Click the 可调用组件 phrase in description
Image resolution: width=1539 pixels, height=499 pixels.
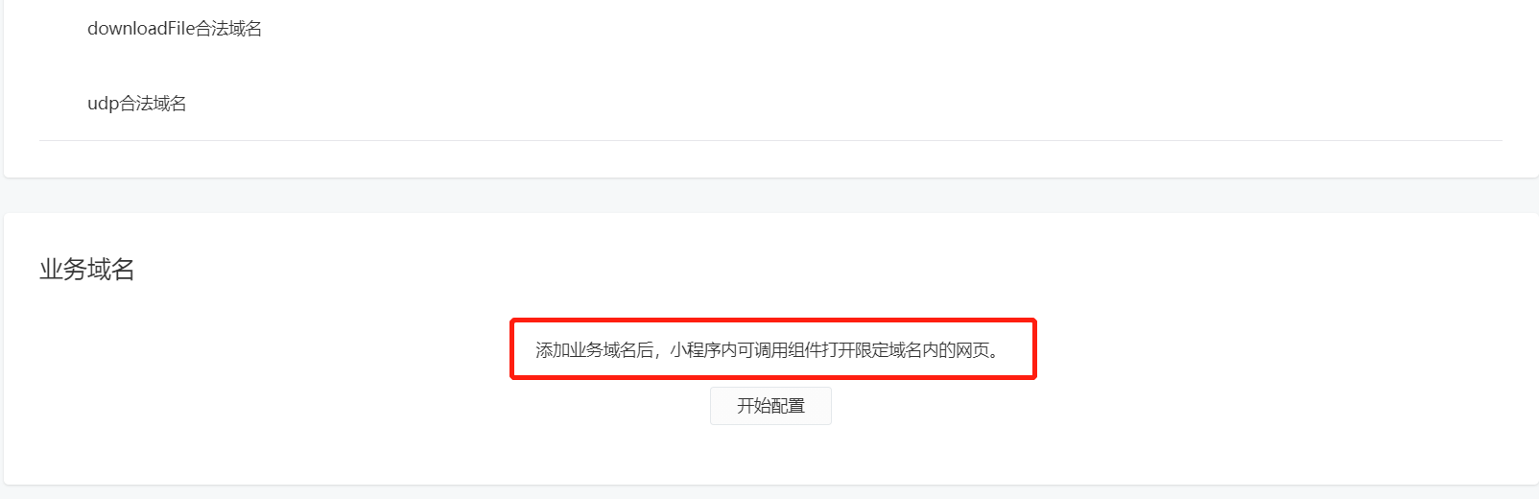(780, 350)
